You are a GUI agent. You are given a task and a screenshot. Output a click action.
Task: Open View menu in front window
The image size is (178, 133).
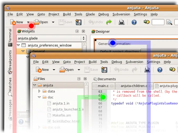[x=56, y=62]
